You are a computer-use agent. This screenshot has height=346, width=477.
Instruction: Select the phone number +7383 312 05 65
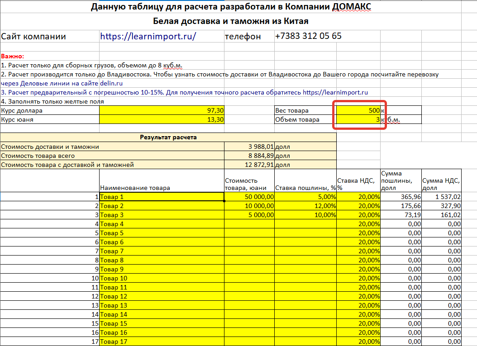coord(308,36)
